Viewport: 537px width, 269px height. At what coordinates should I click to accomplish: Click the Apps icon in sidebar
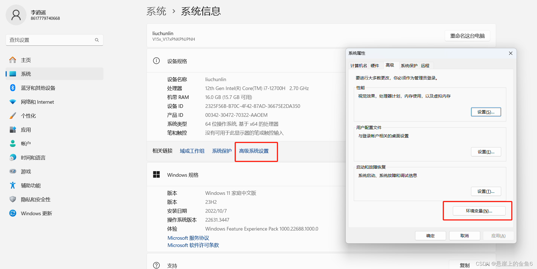[13, 130]
